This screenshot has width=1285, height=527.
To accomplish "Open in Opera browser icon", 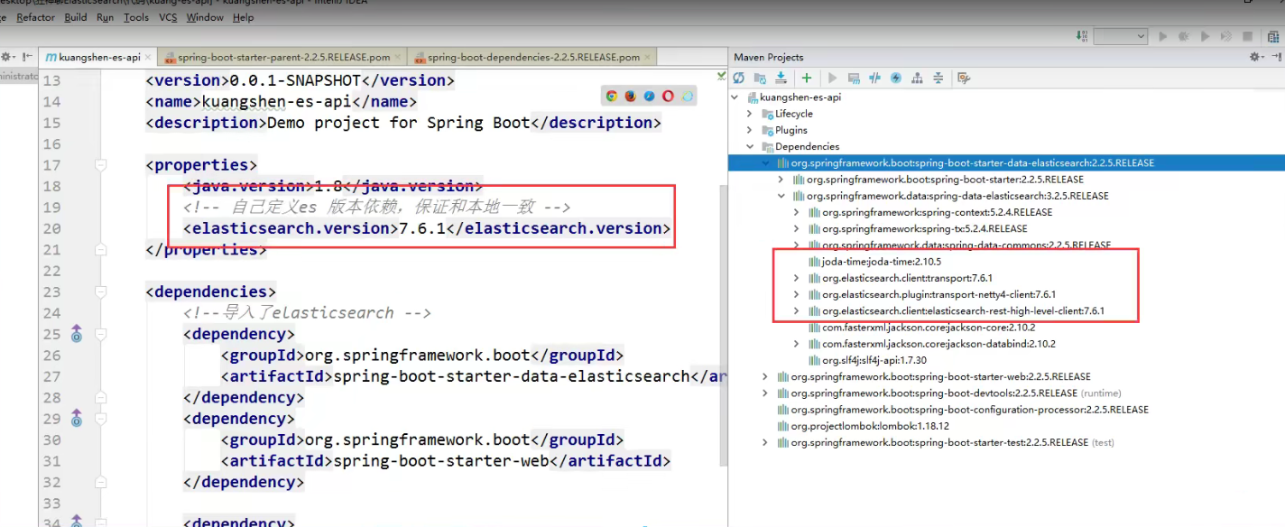I will click(668, 96).
